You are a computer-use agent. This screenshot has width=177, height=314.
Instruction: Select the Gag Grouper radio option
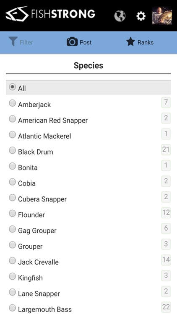(13, 229)
